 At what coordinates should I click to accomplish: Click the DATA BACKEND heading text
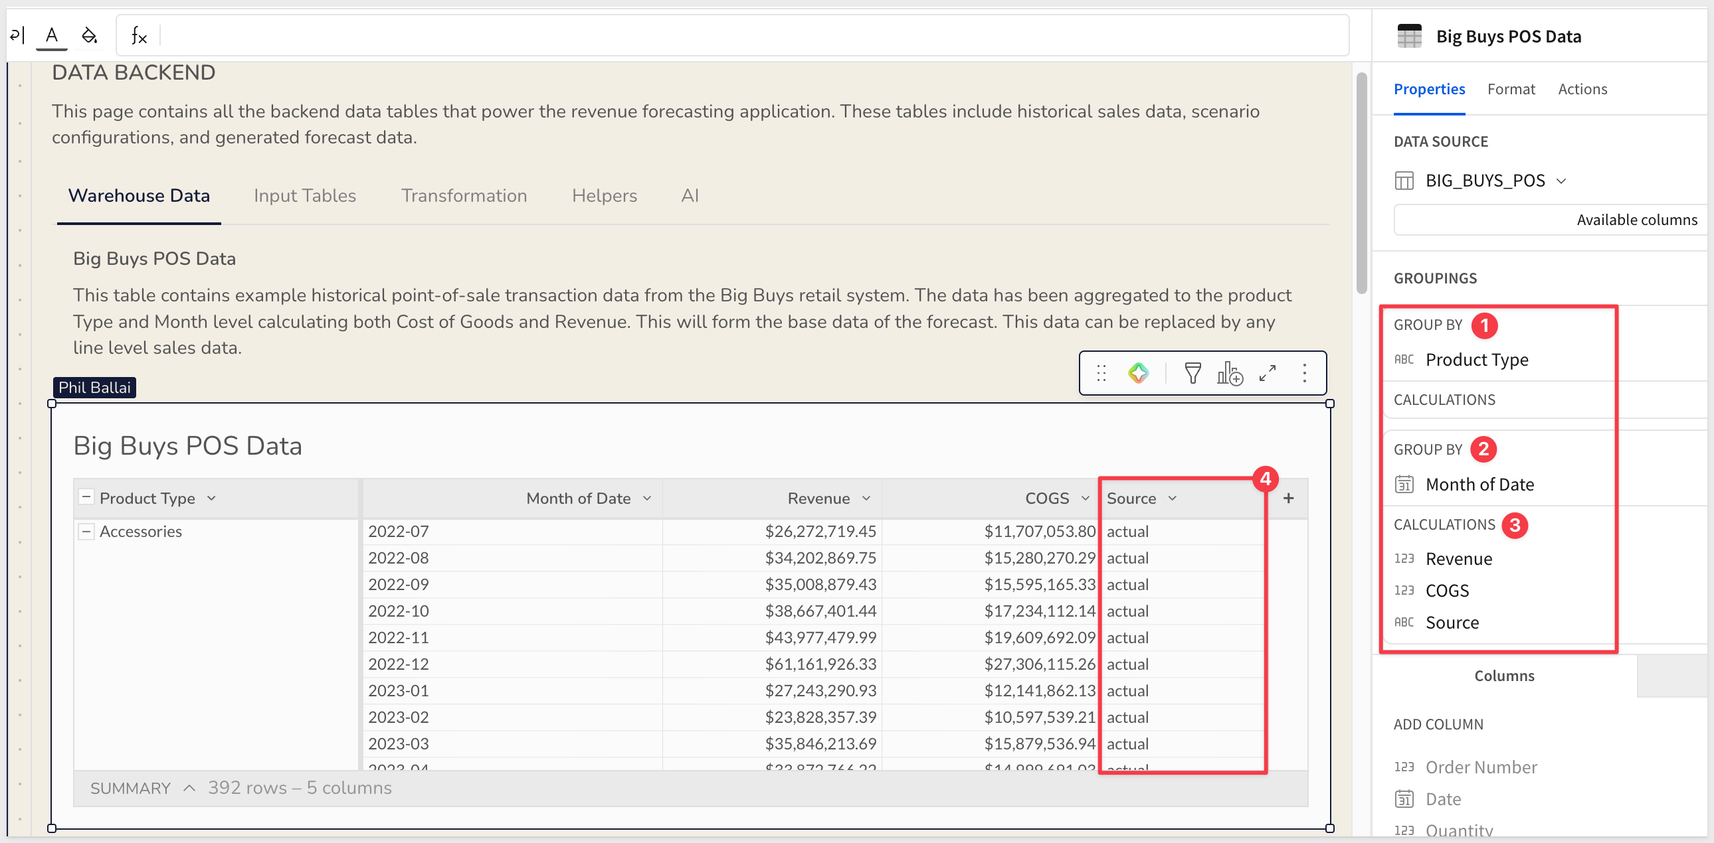pyautogui.click(x=134, y=72)
